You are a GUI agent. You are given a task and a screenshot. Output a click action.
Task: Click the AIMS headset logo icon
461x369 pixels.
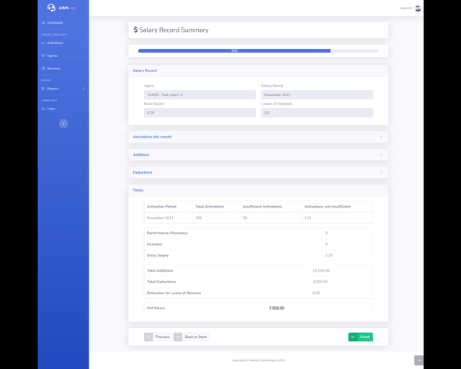51,8
